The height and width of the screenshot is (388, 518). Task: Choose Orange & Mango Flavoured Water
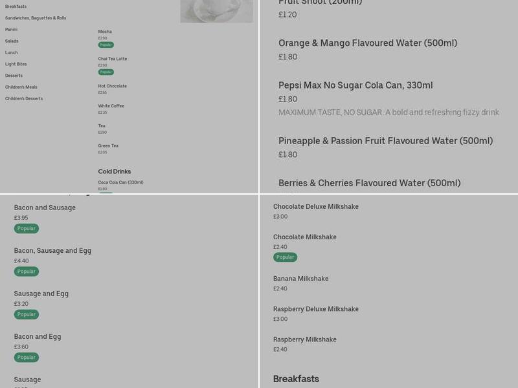pos(368,43)
